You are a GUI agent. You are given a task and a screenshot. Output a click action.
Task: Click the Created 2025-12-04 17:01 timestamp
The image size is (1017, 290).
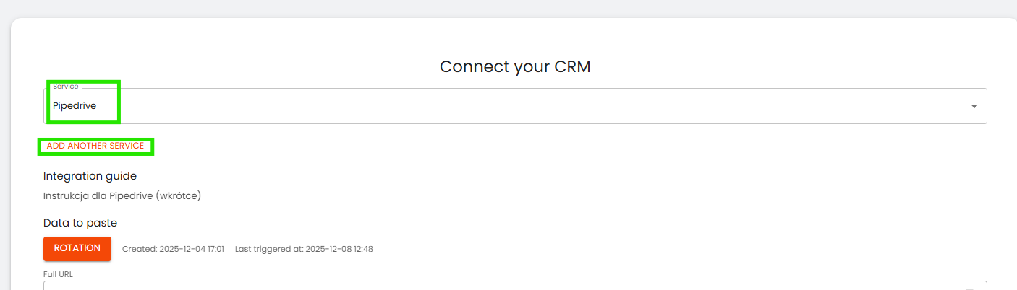[x=173, y=250]
